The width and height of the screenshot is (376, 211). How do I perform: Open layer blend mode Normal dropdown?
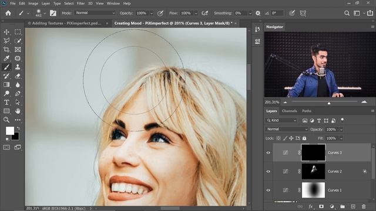tap(287, 129)
